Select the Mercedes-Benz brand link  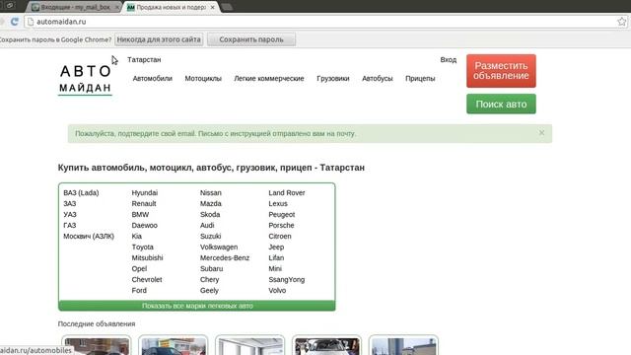(225, 258)
